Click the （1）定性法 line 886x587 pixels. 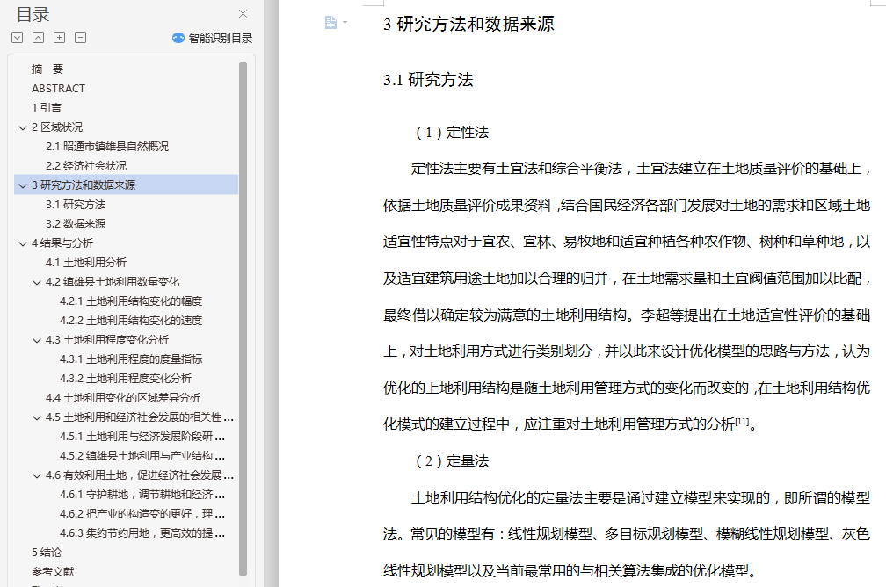click(451, 132)
